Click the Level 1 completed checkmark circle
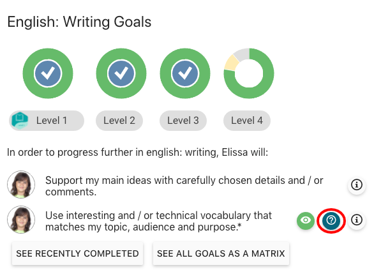This screenshot has width=374, height=272. pos(48,73)
